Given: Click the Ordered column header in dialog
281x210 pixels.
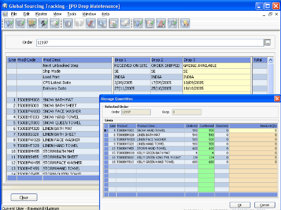Looking at the screenshot, I should (191, 126).
